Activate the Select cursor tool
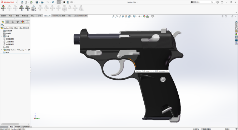This screenshot has width=238, height=130. coord(59,2)
